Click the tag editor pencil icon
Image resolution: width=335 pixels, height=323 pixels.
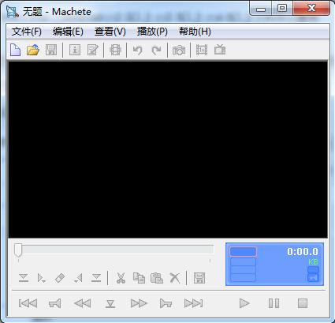(x=93, y=50)
